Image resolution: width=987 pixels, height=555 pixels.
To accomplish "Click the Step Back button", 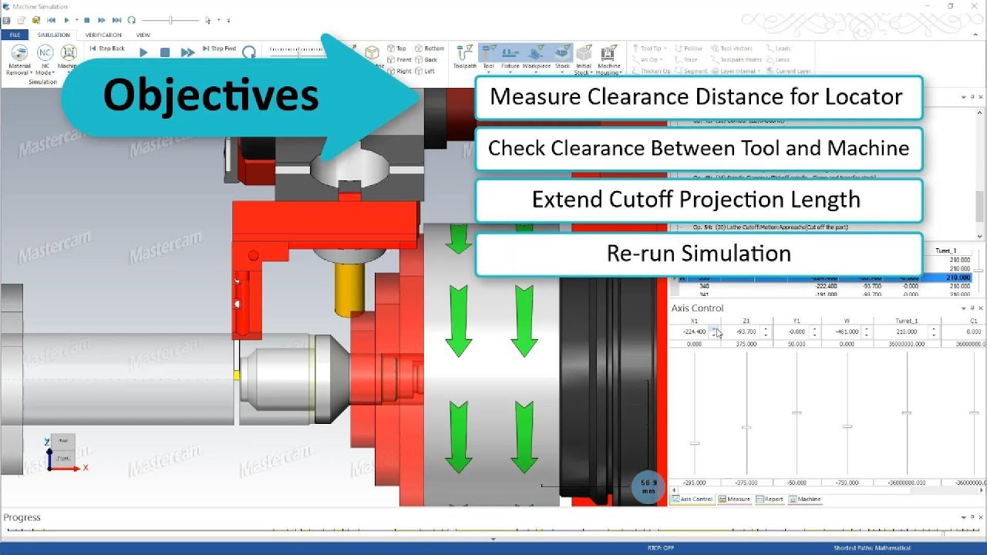I will point(107,49).
